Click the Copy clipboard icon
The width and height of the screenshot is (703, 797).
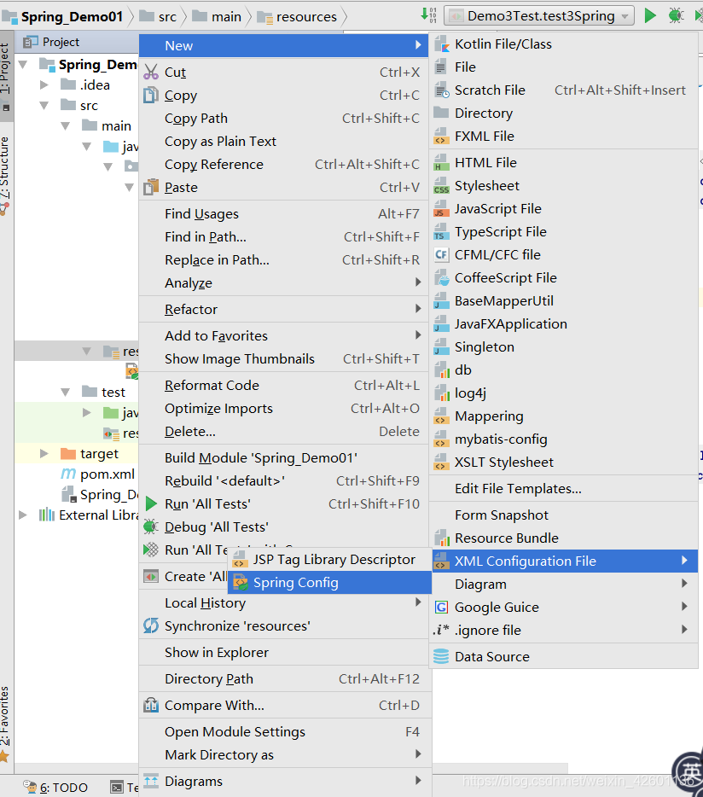[151, 95]
